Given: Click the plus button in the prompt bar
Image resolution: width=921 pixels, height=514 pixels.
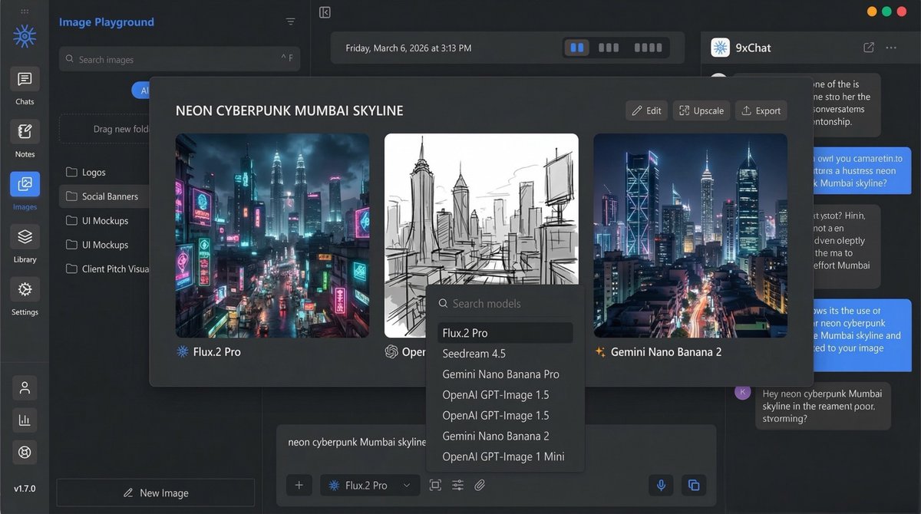Looking at the screenshot, I should point(299,485).
